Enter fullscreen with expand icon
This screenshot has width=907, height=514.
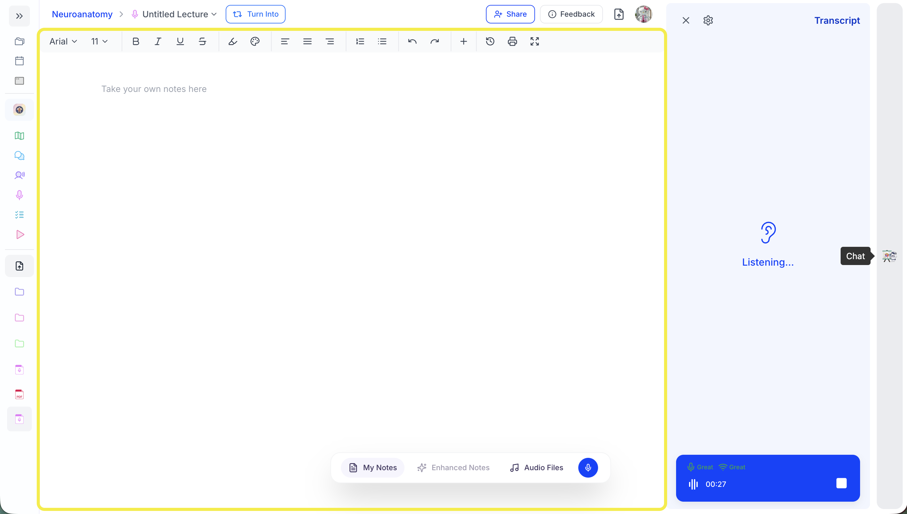point(534,42)
